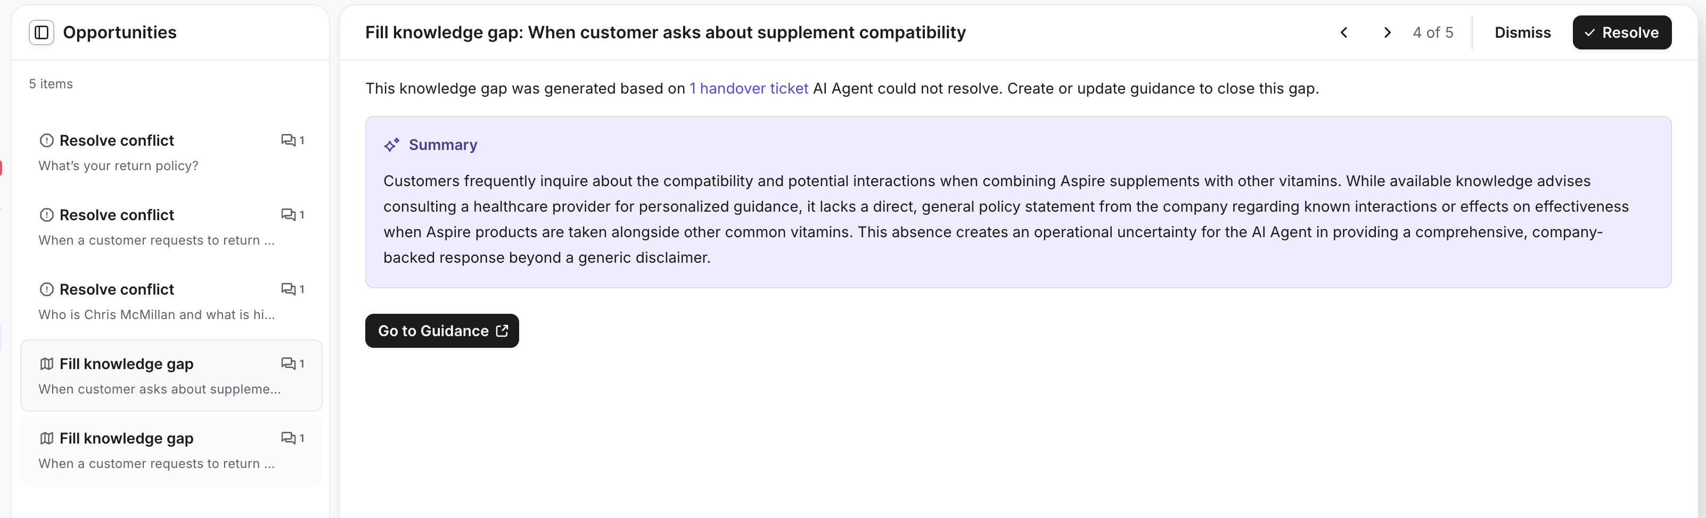The width and height of the screenshot is (1706, 518).
Task: Click conversation icon on Chris McMillan item
Action: [288, 289]
